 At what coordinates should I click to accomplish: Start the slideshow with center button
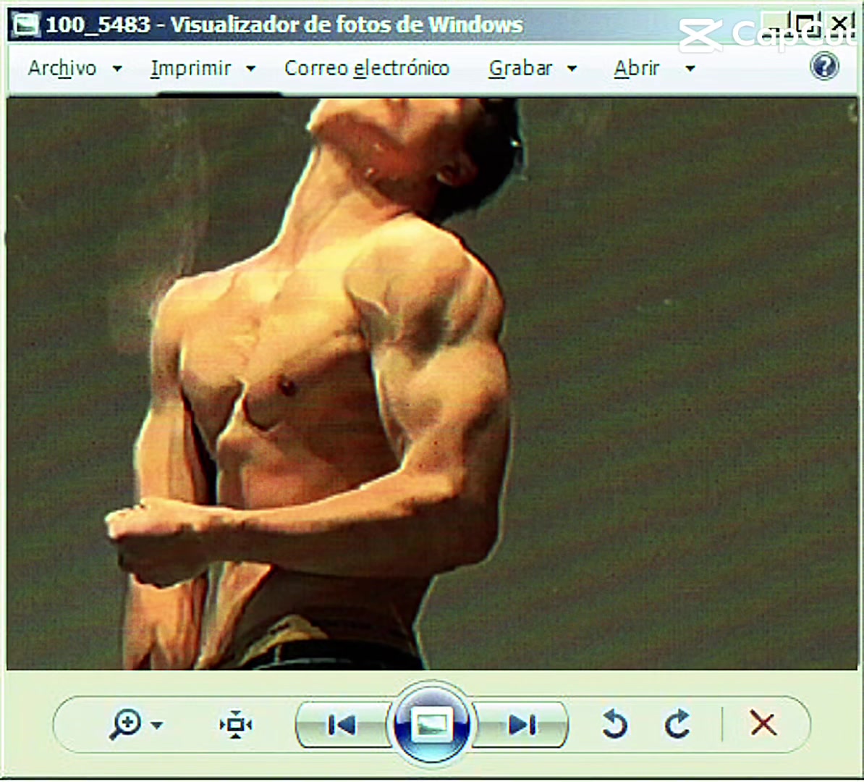[431, 723]
